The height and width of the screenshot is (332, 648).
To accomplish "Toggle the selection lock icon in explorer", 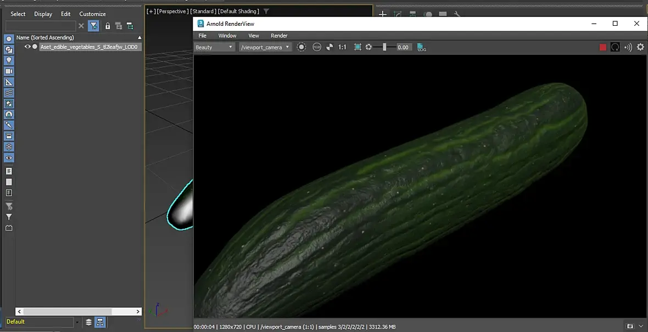I will tap(108, 26).
